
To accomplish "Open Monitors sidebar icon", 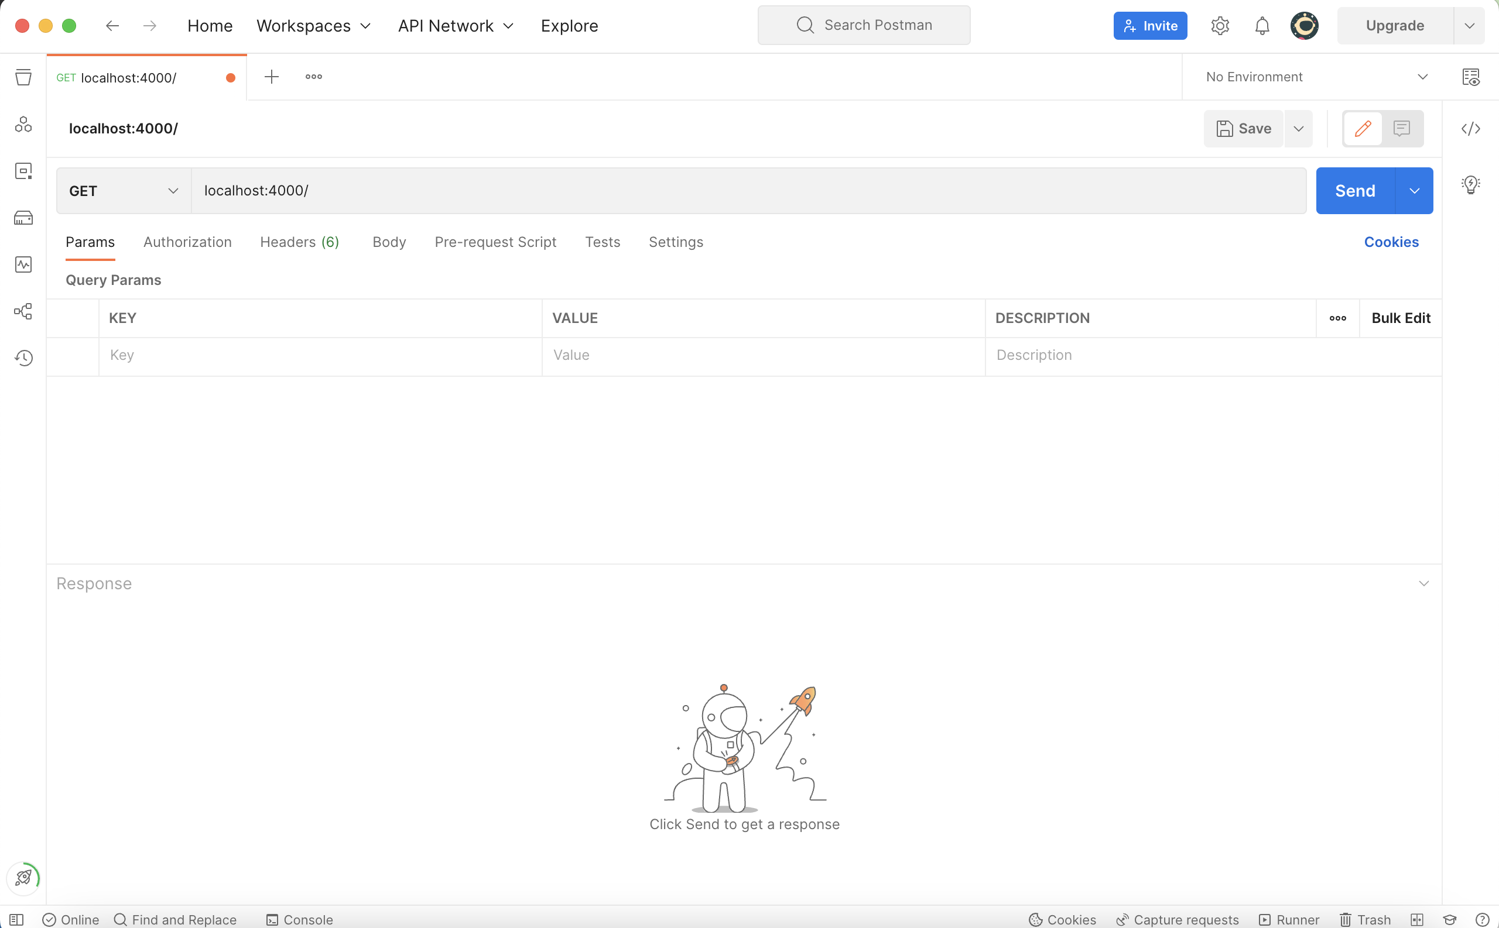I will click(x=23, y=264).
